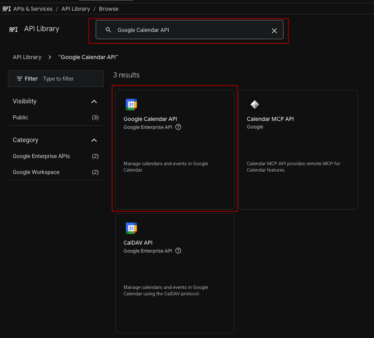Image resolution: width=374 pixels, height=338 pixels.
Task: Click help icon under Google Calendar API
Action: (178, 127)
